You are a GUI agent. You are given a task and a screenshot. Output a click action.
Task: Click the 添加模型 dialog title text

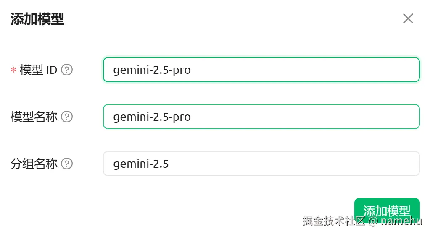tap(37, 19)
